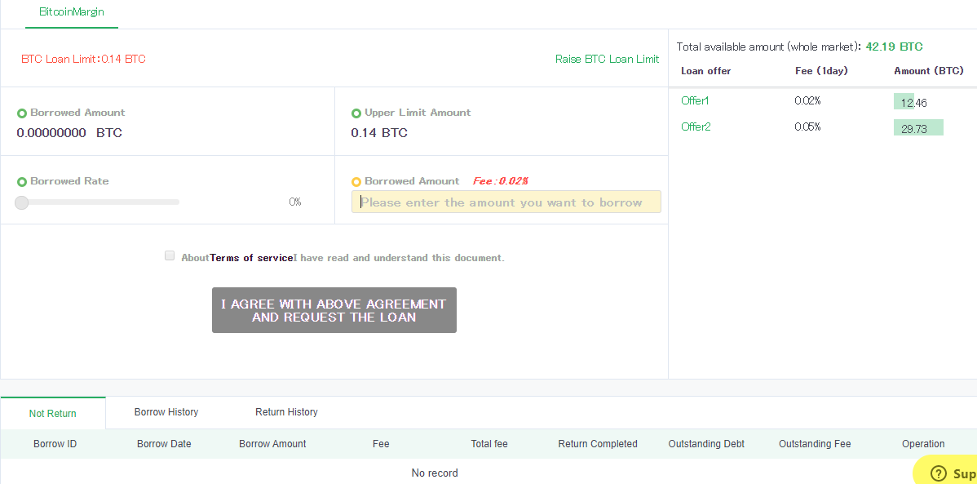Viewport: 977px width, 484px height.
Task: Click the Borrow Amount column header
Action: [x=272, y=444]
